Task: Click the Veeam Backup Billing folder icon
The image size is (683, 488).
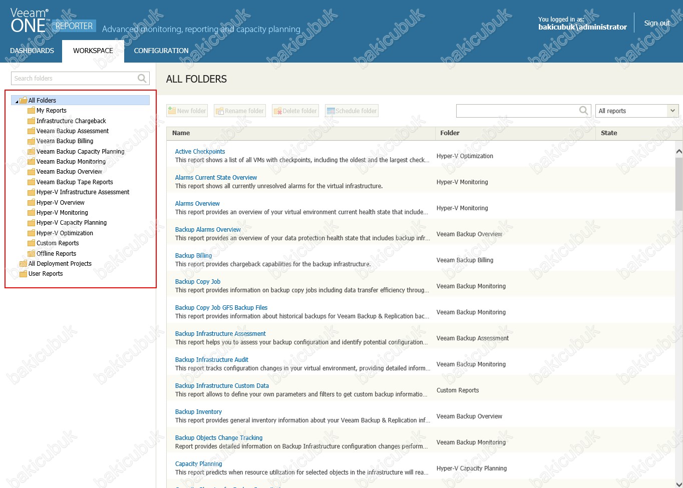Action: (x=31, y=141)
